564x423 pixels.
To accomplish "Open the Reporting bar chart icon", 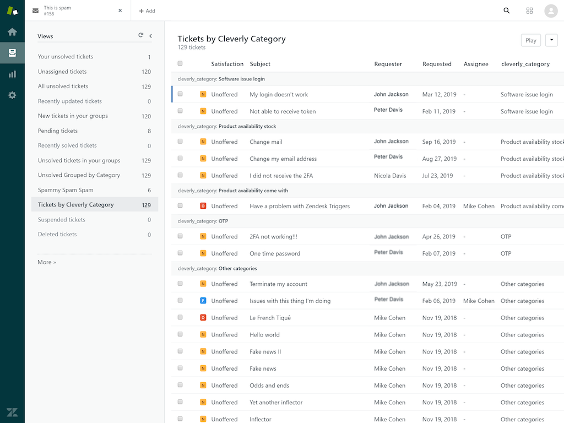I will (x=12, y=74).
